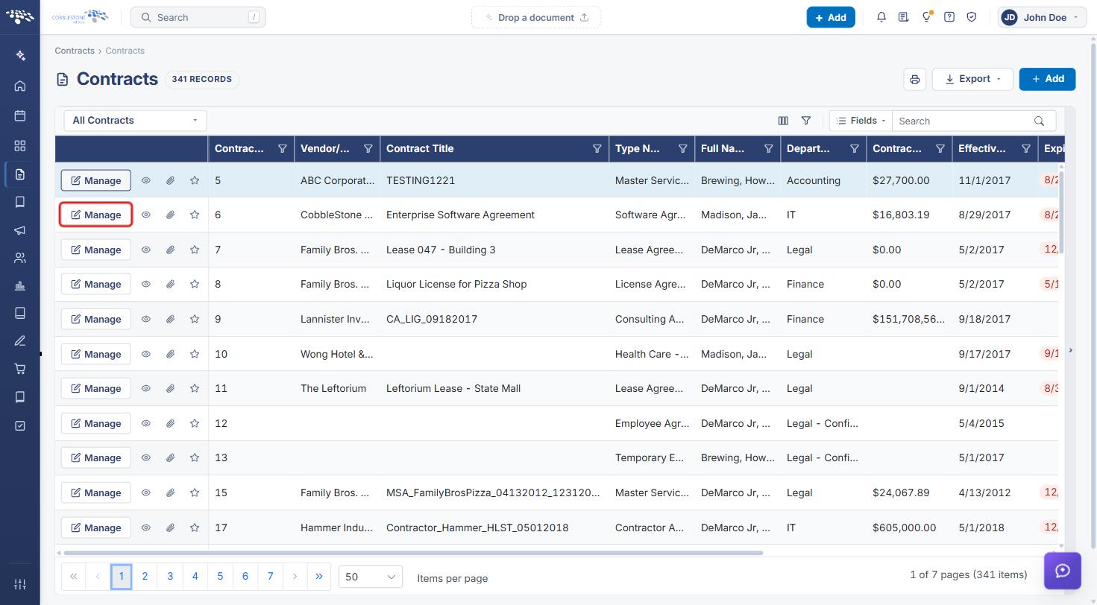This screenshot has height=605, width=1097.
Task: Toggle eye view icon for contract 17
Action: 146,528
